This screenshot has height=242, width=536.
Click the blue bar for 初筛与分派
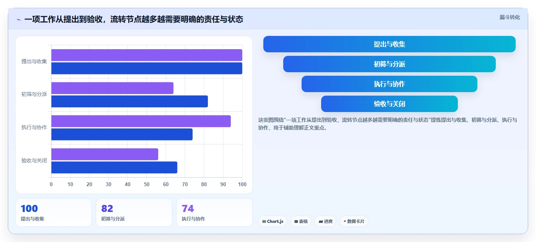coord(129,101)
